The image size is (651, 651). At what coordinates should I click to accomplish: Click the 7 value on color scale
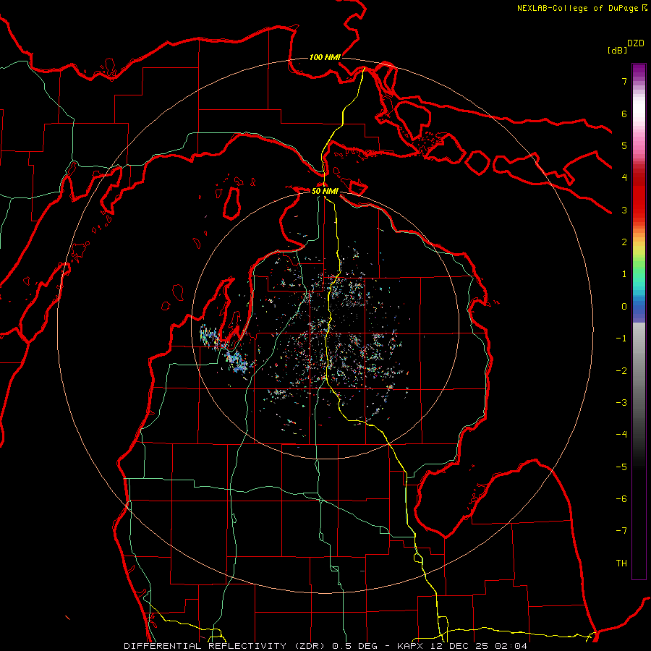(x=624, y=81)
